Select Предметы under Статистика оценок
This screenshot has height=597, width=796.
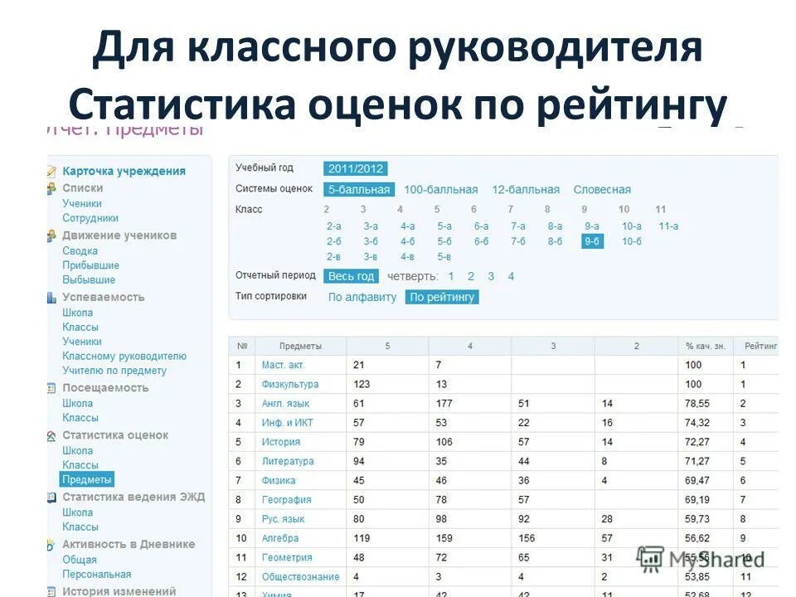coord(87,480)
